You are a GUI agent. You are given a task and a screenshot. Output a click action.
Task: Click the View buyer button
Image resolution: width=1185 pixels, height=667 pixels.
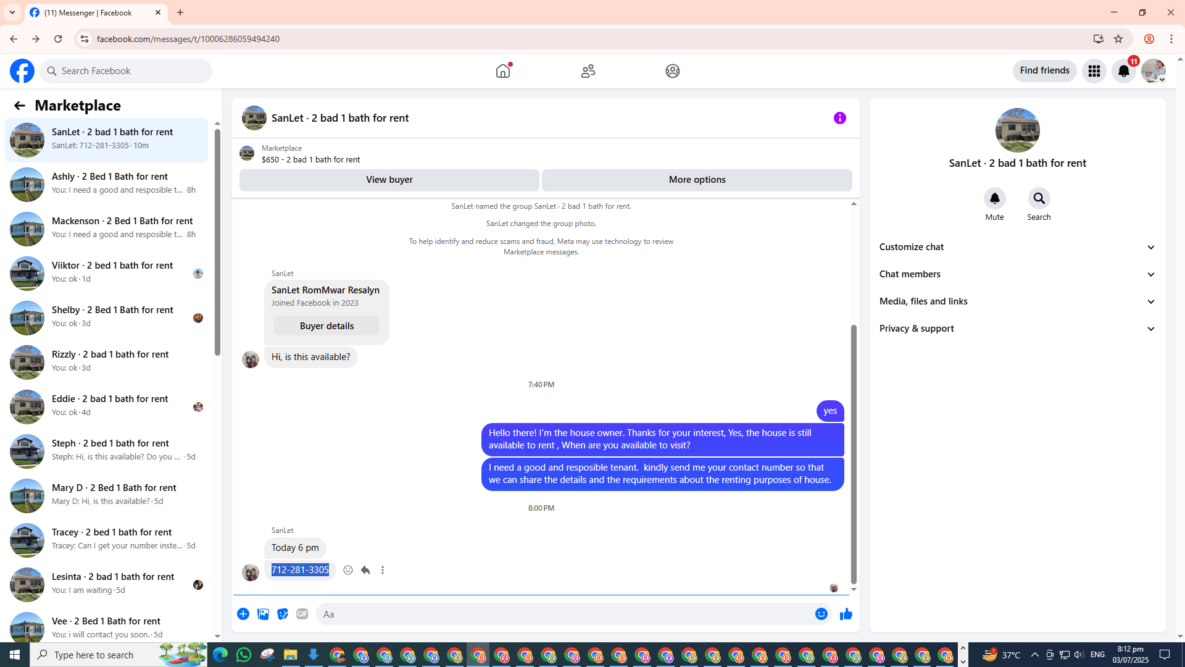(389, 180)
